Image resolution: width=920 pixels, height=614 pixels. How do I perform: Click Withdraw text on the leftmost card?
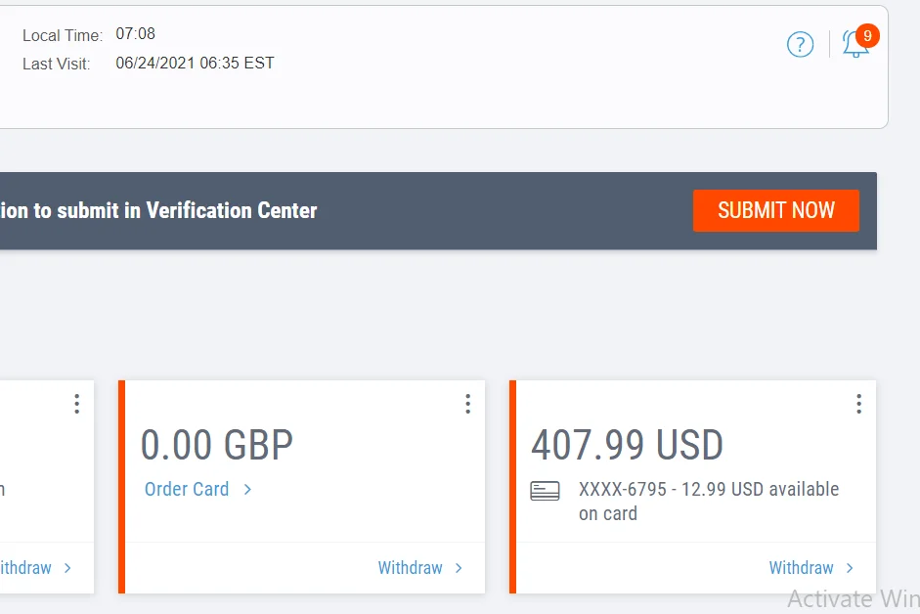click(25, 568)
